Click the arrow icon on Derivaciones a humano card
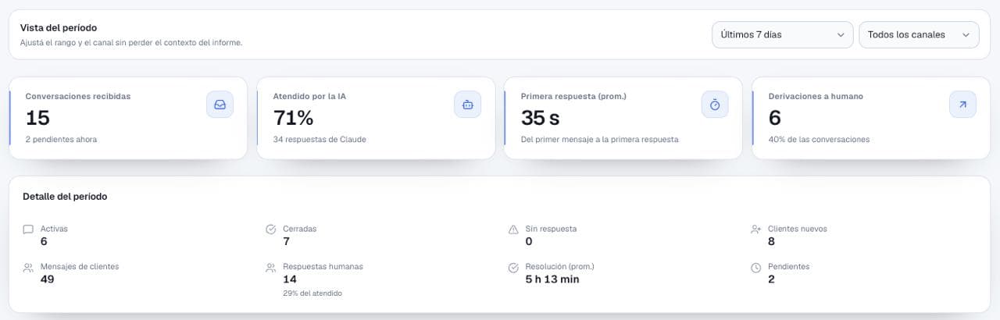The height and width of the screenshot is (320, 1000). coord(962,105)
